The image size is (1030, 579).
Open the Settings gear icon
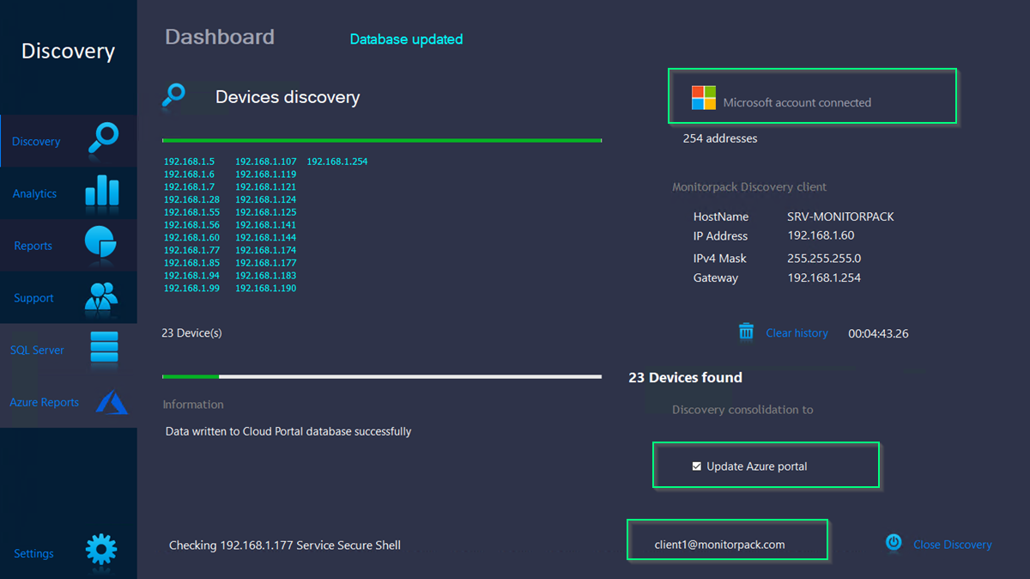point(101,550)
